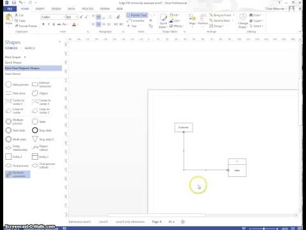
Task: Click the Copy button in the Clipboard group
Action: (20, 20)
